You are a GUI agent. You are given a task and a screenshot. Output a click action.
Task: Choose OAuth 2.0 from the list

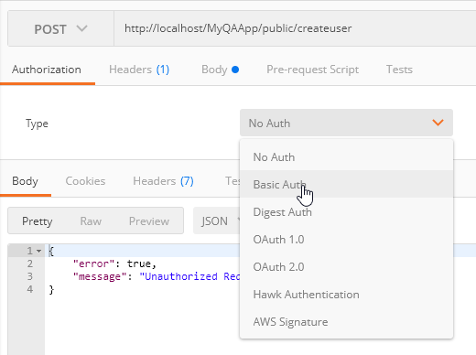[347, 266]
